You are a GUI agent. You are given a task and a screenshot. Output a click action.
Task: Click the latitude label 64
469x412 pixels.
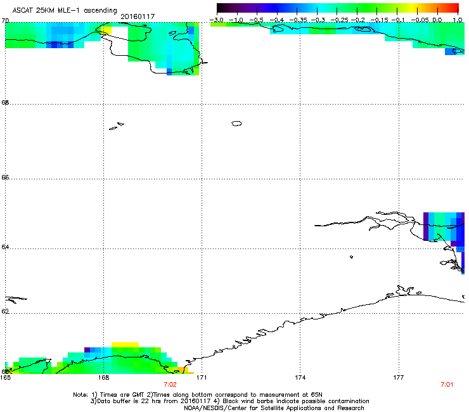point(5,247)
